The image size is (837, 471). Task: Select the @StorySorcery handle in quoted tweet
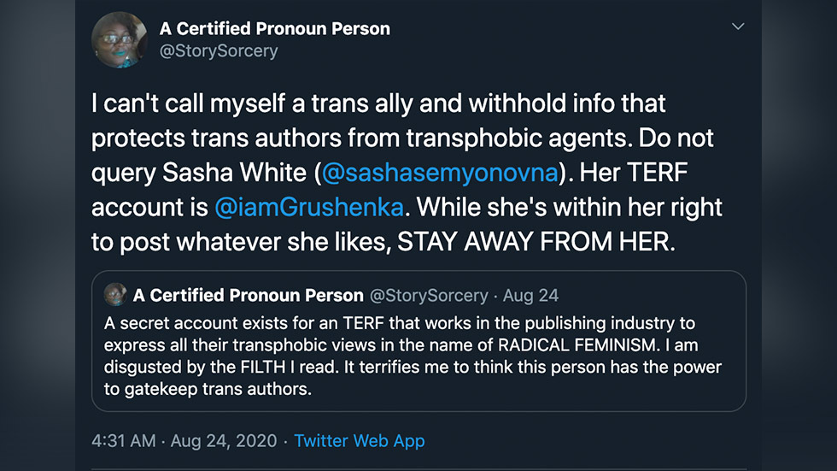pyautogui.click(x=429, y=295)
